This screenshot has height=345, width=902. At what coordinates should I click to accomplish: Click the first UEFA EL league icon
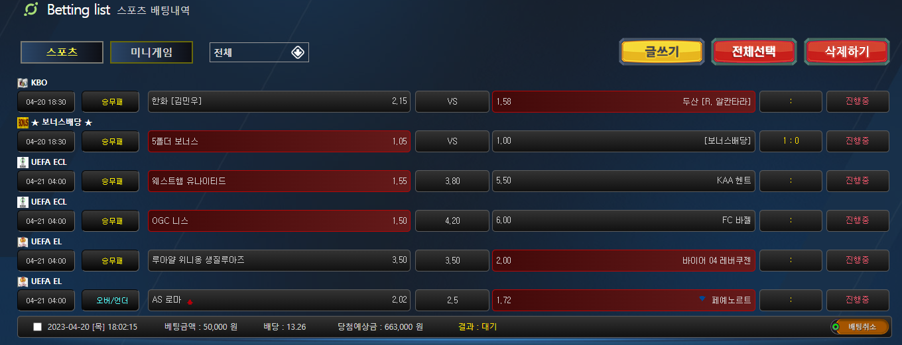23,242
